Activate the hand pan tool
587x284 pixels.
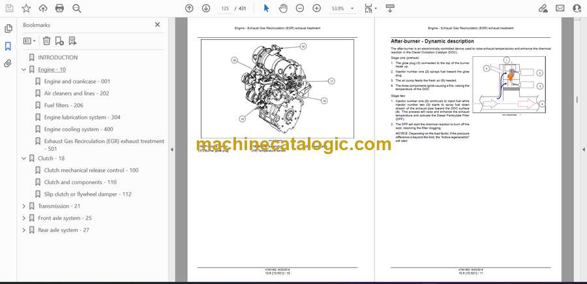point(284,8)
